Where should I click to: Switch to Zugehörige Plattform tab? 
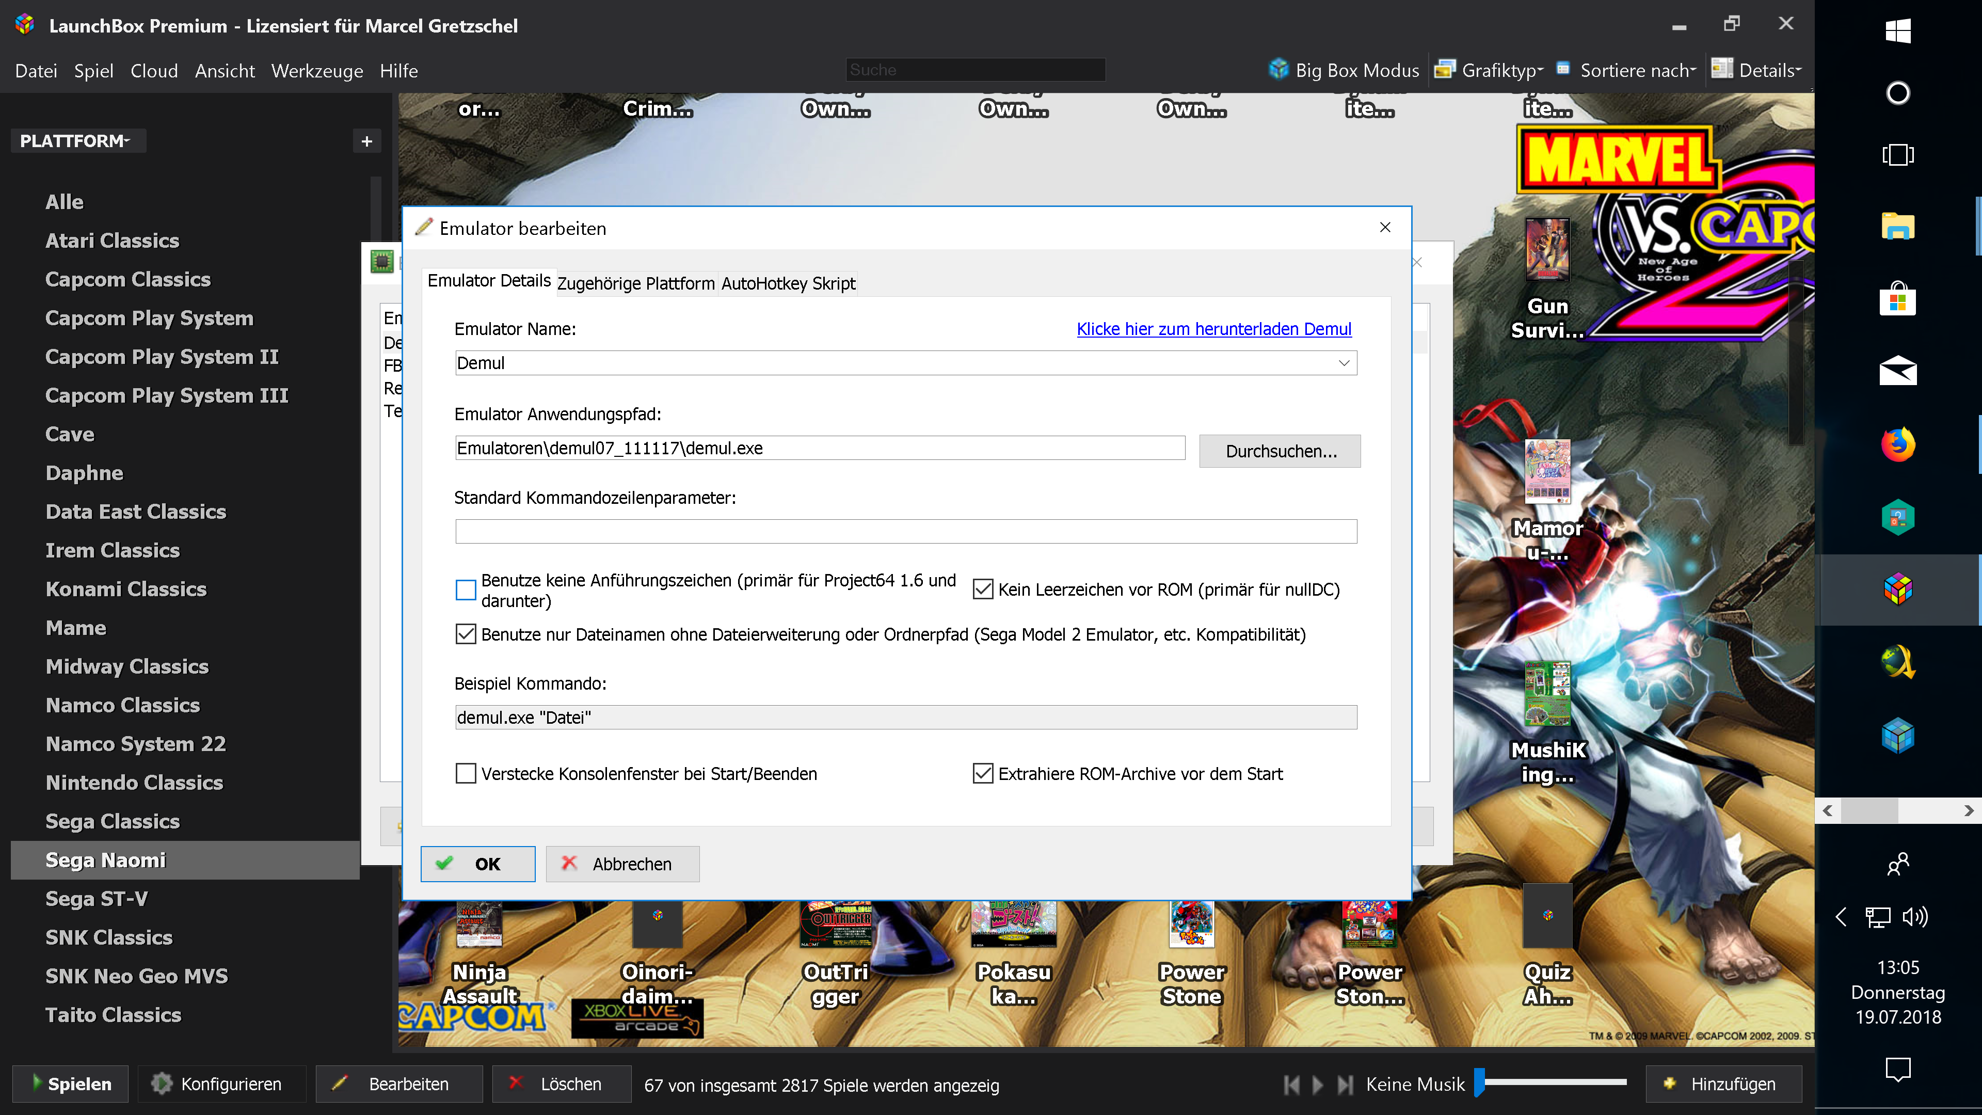coord(635,283)
